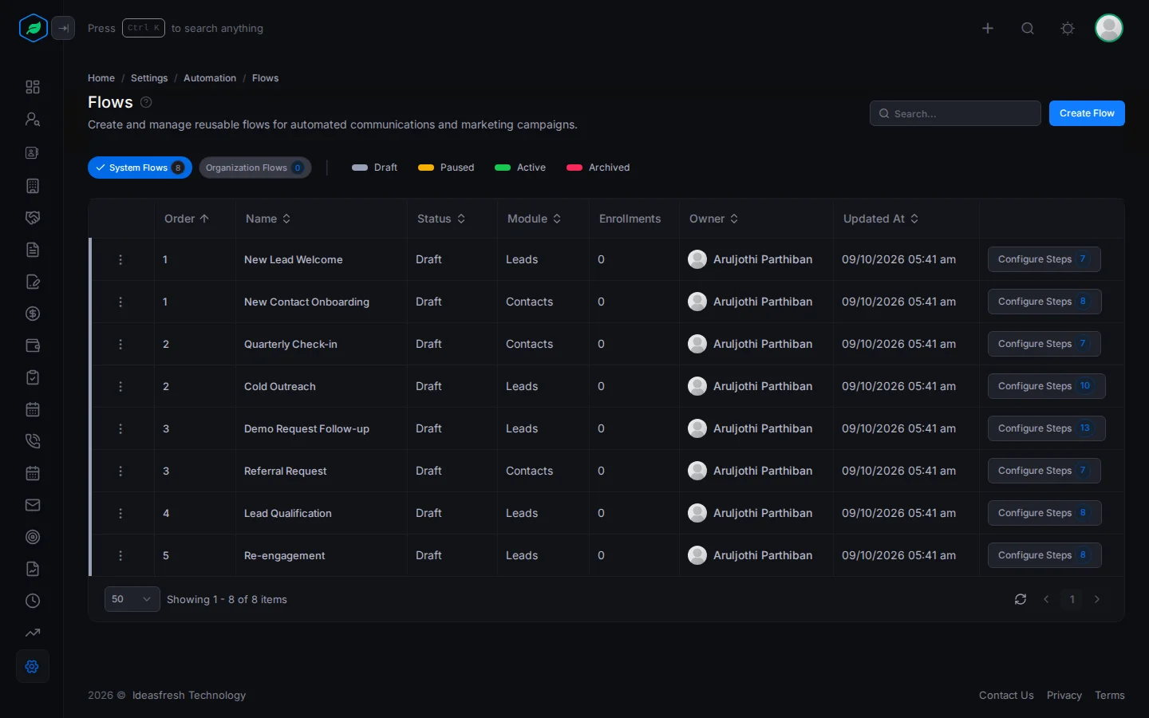This screenshot has height=718, width=1149.
Task: Click the magnifier search icon in header
Action: tap(1028, 28)
